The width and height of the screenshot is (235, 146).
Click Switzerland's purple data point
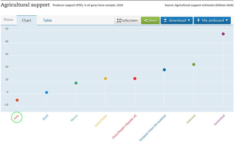tap(223, 34)
